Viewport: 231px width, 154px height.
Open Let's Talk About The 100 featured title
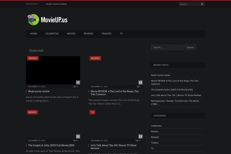[x=114, y=147]
